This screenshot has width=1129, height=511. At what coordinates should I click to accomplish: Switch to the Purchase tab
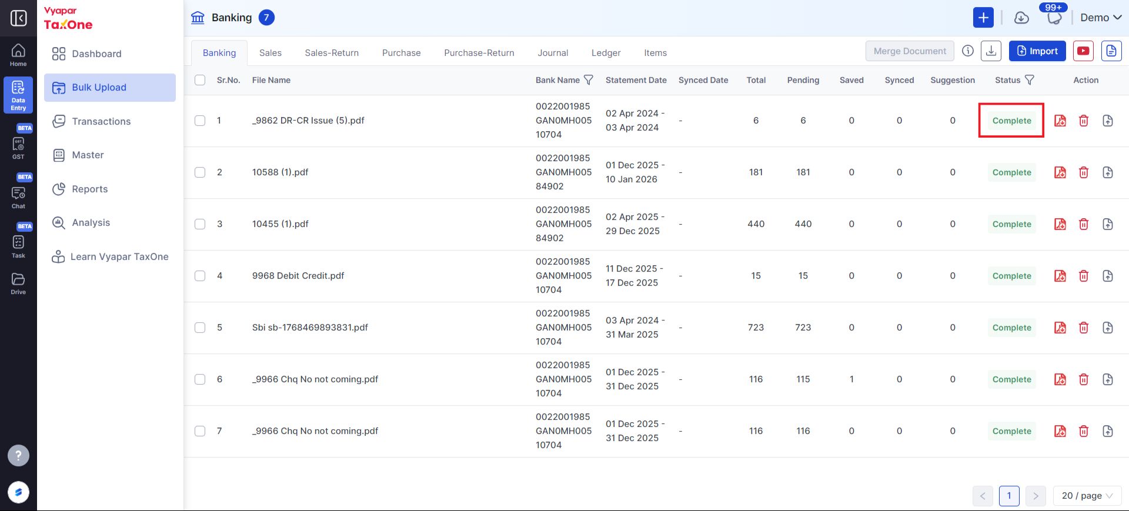[402, 53]
